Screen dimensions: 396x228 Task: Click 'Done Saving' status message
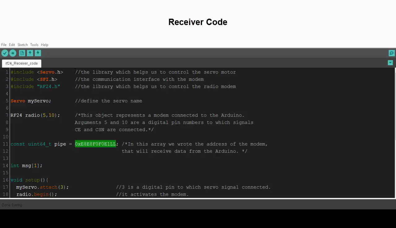point(12,205)
